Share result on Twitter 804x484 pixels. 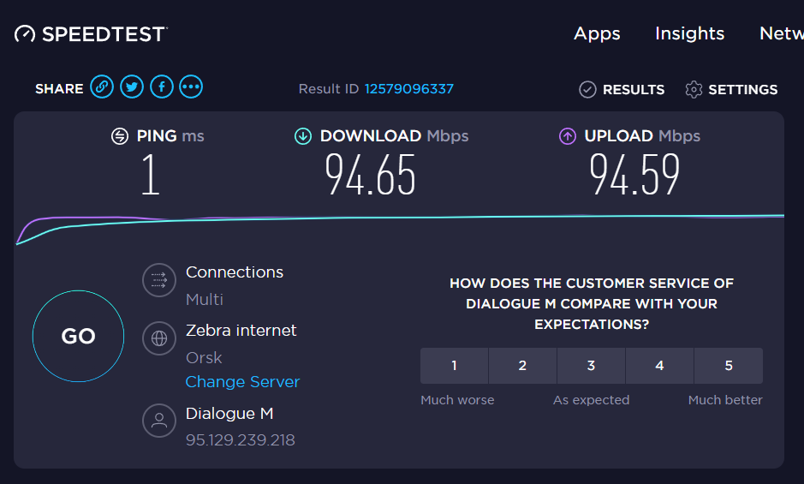click(131, 87)
